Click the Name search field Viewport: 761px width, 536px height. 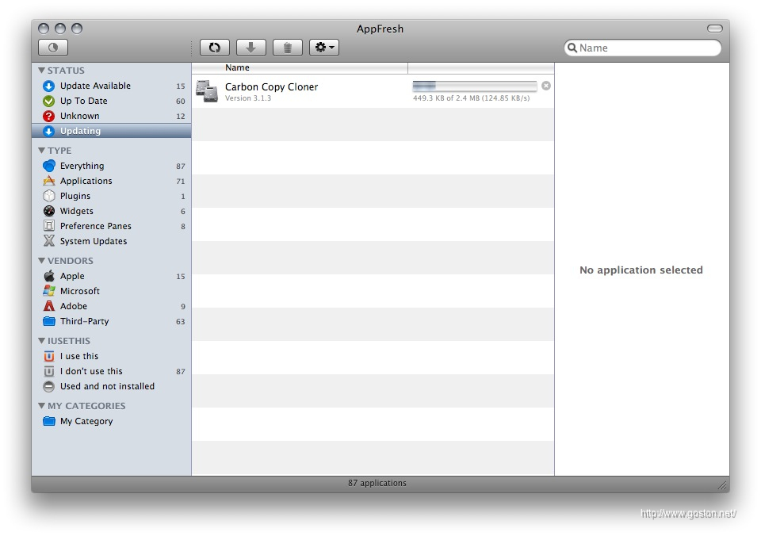click(x=646, y=48)
